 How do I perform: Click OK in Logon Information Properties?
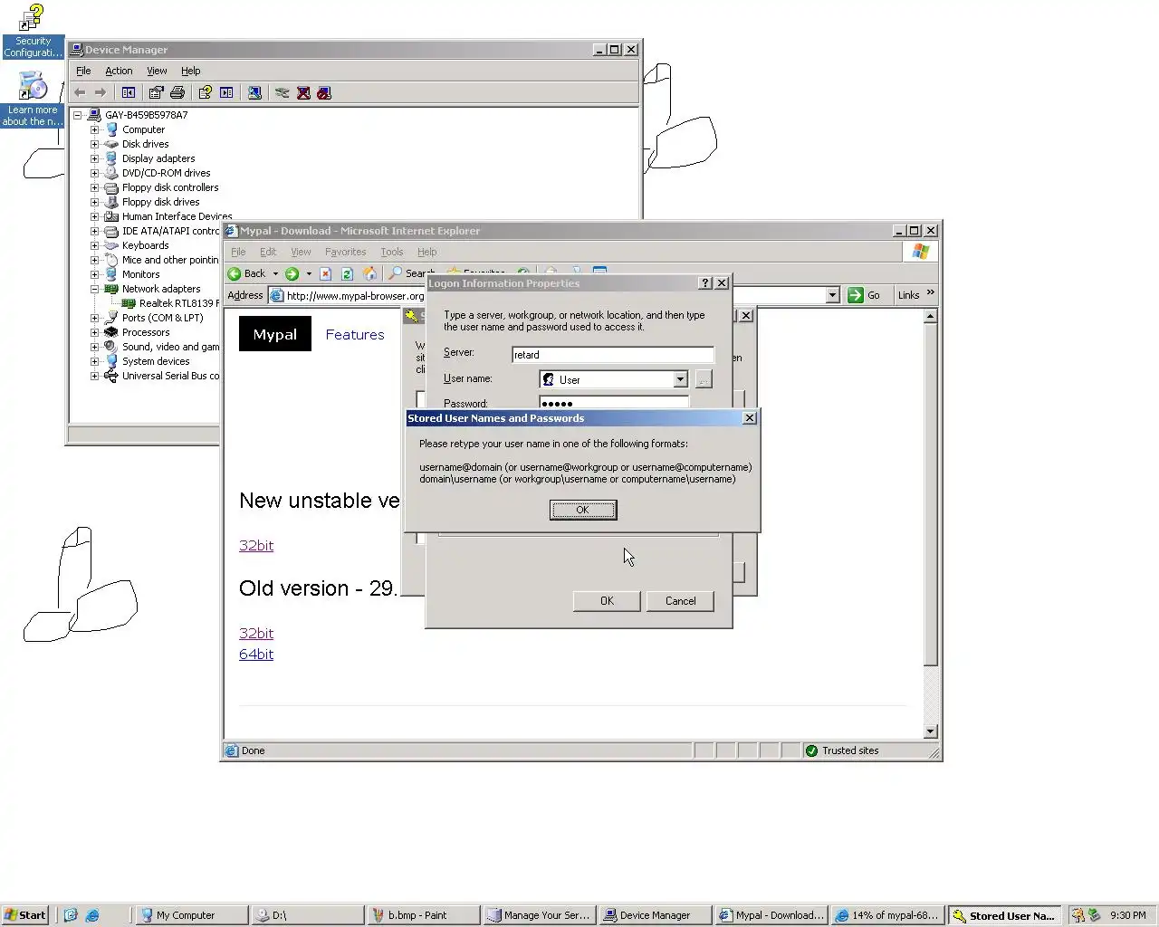[607, 601]
